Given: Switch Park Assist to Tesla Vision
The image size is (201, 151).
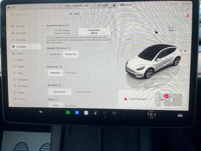Looking at the screenshot, I should [71, 73].
